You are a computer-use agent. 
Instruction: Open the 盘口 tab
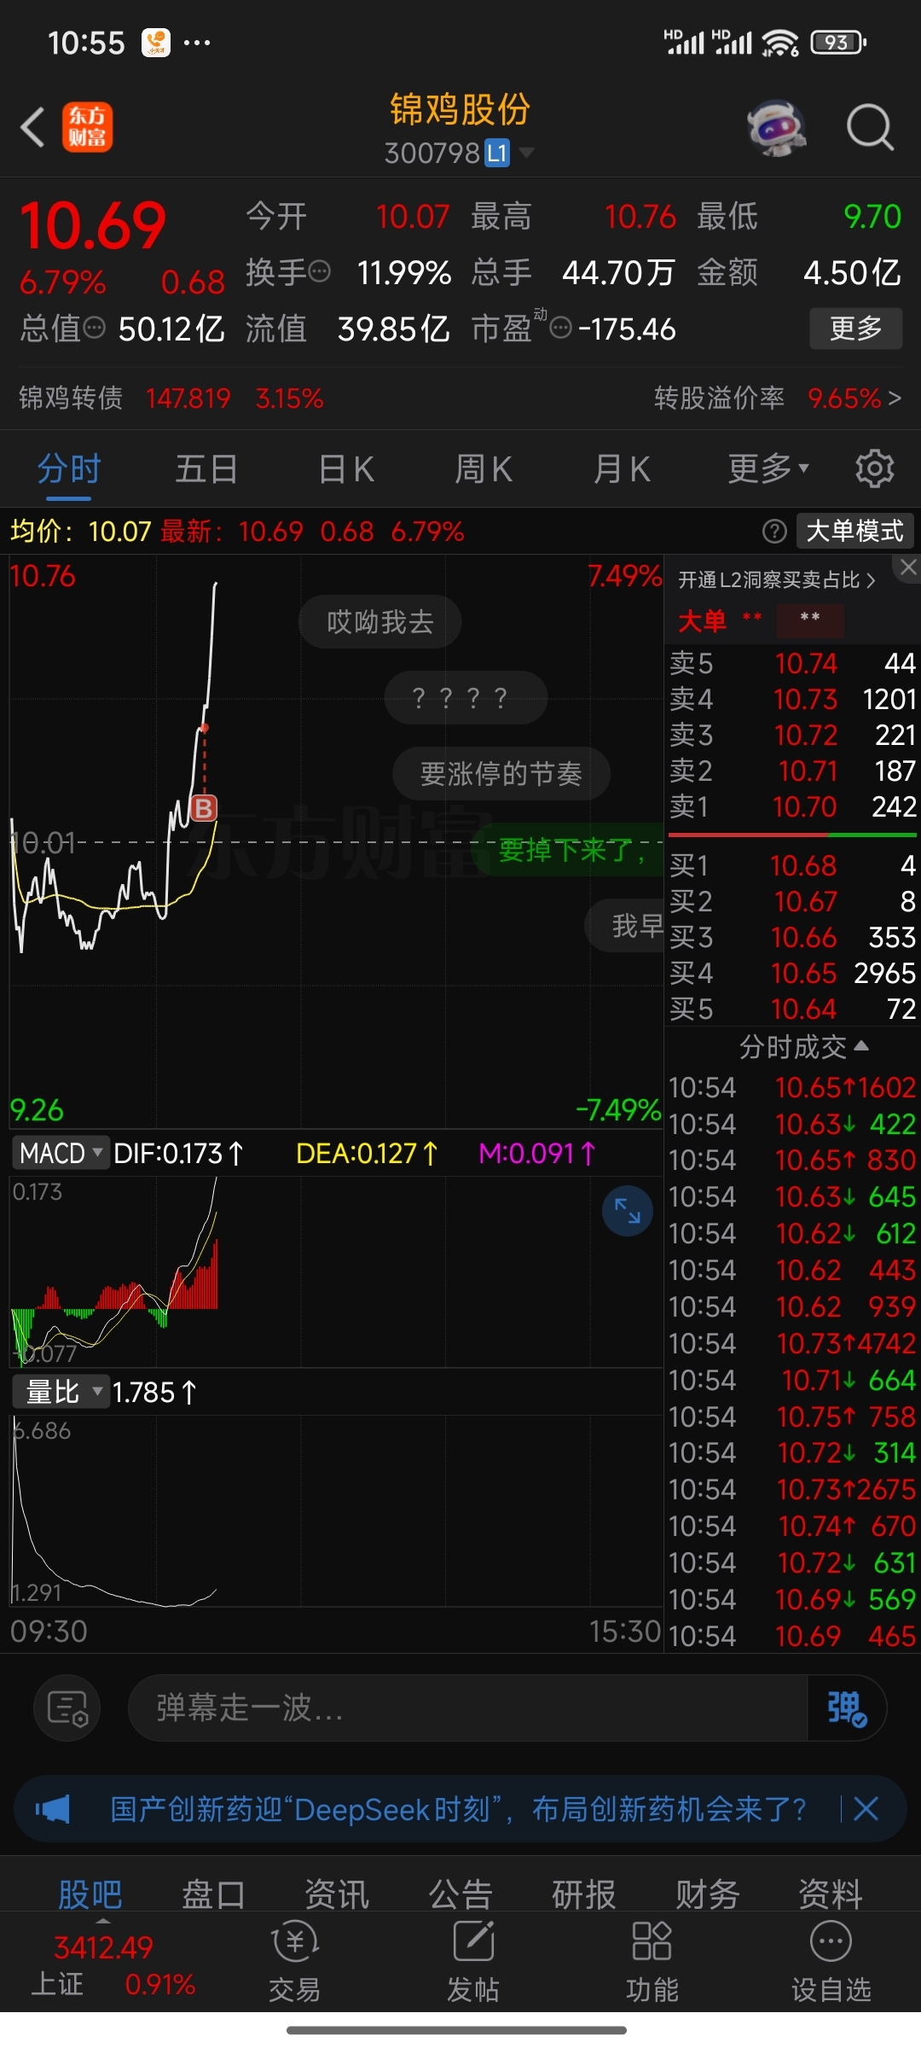213,1895
